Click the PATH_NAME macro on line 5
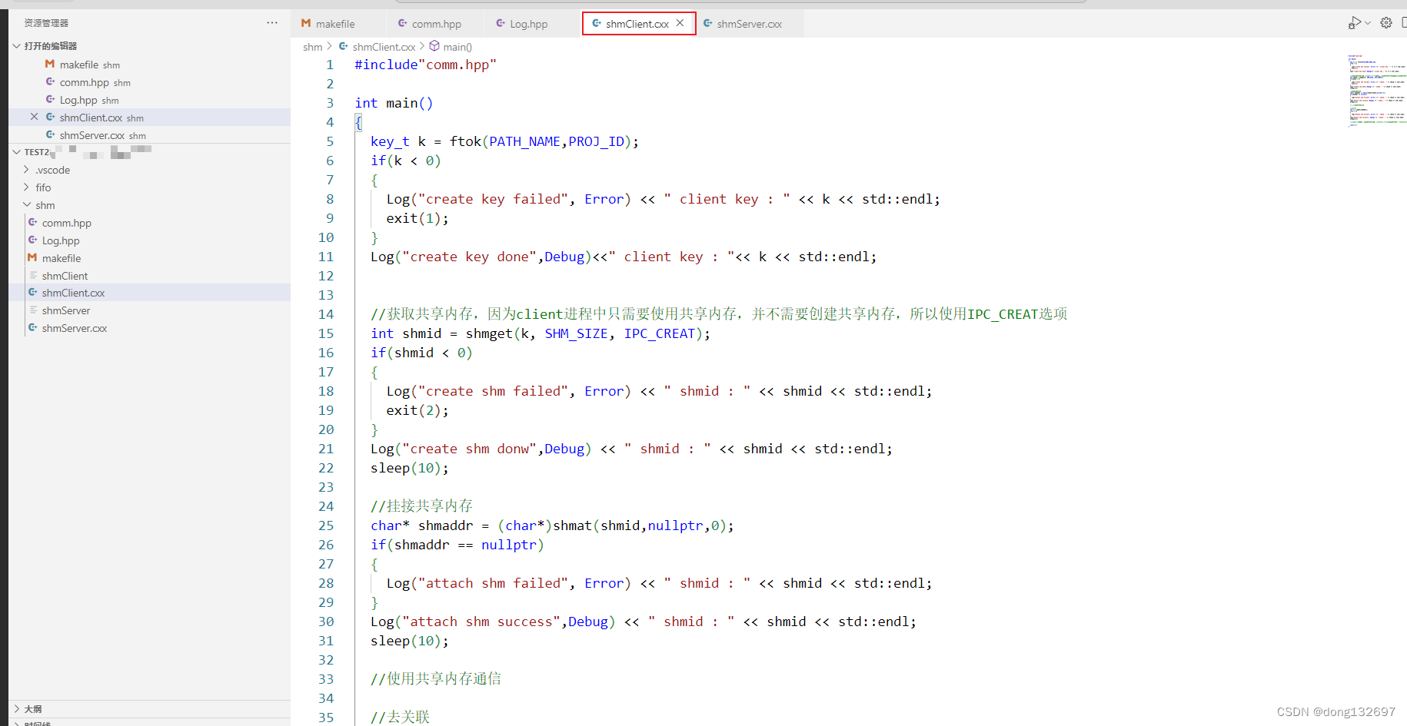Viewport: 1407px width, 726px height. tap(524, 141)
